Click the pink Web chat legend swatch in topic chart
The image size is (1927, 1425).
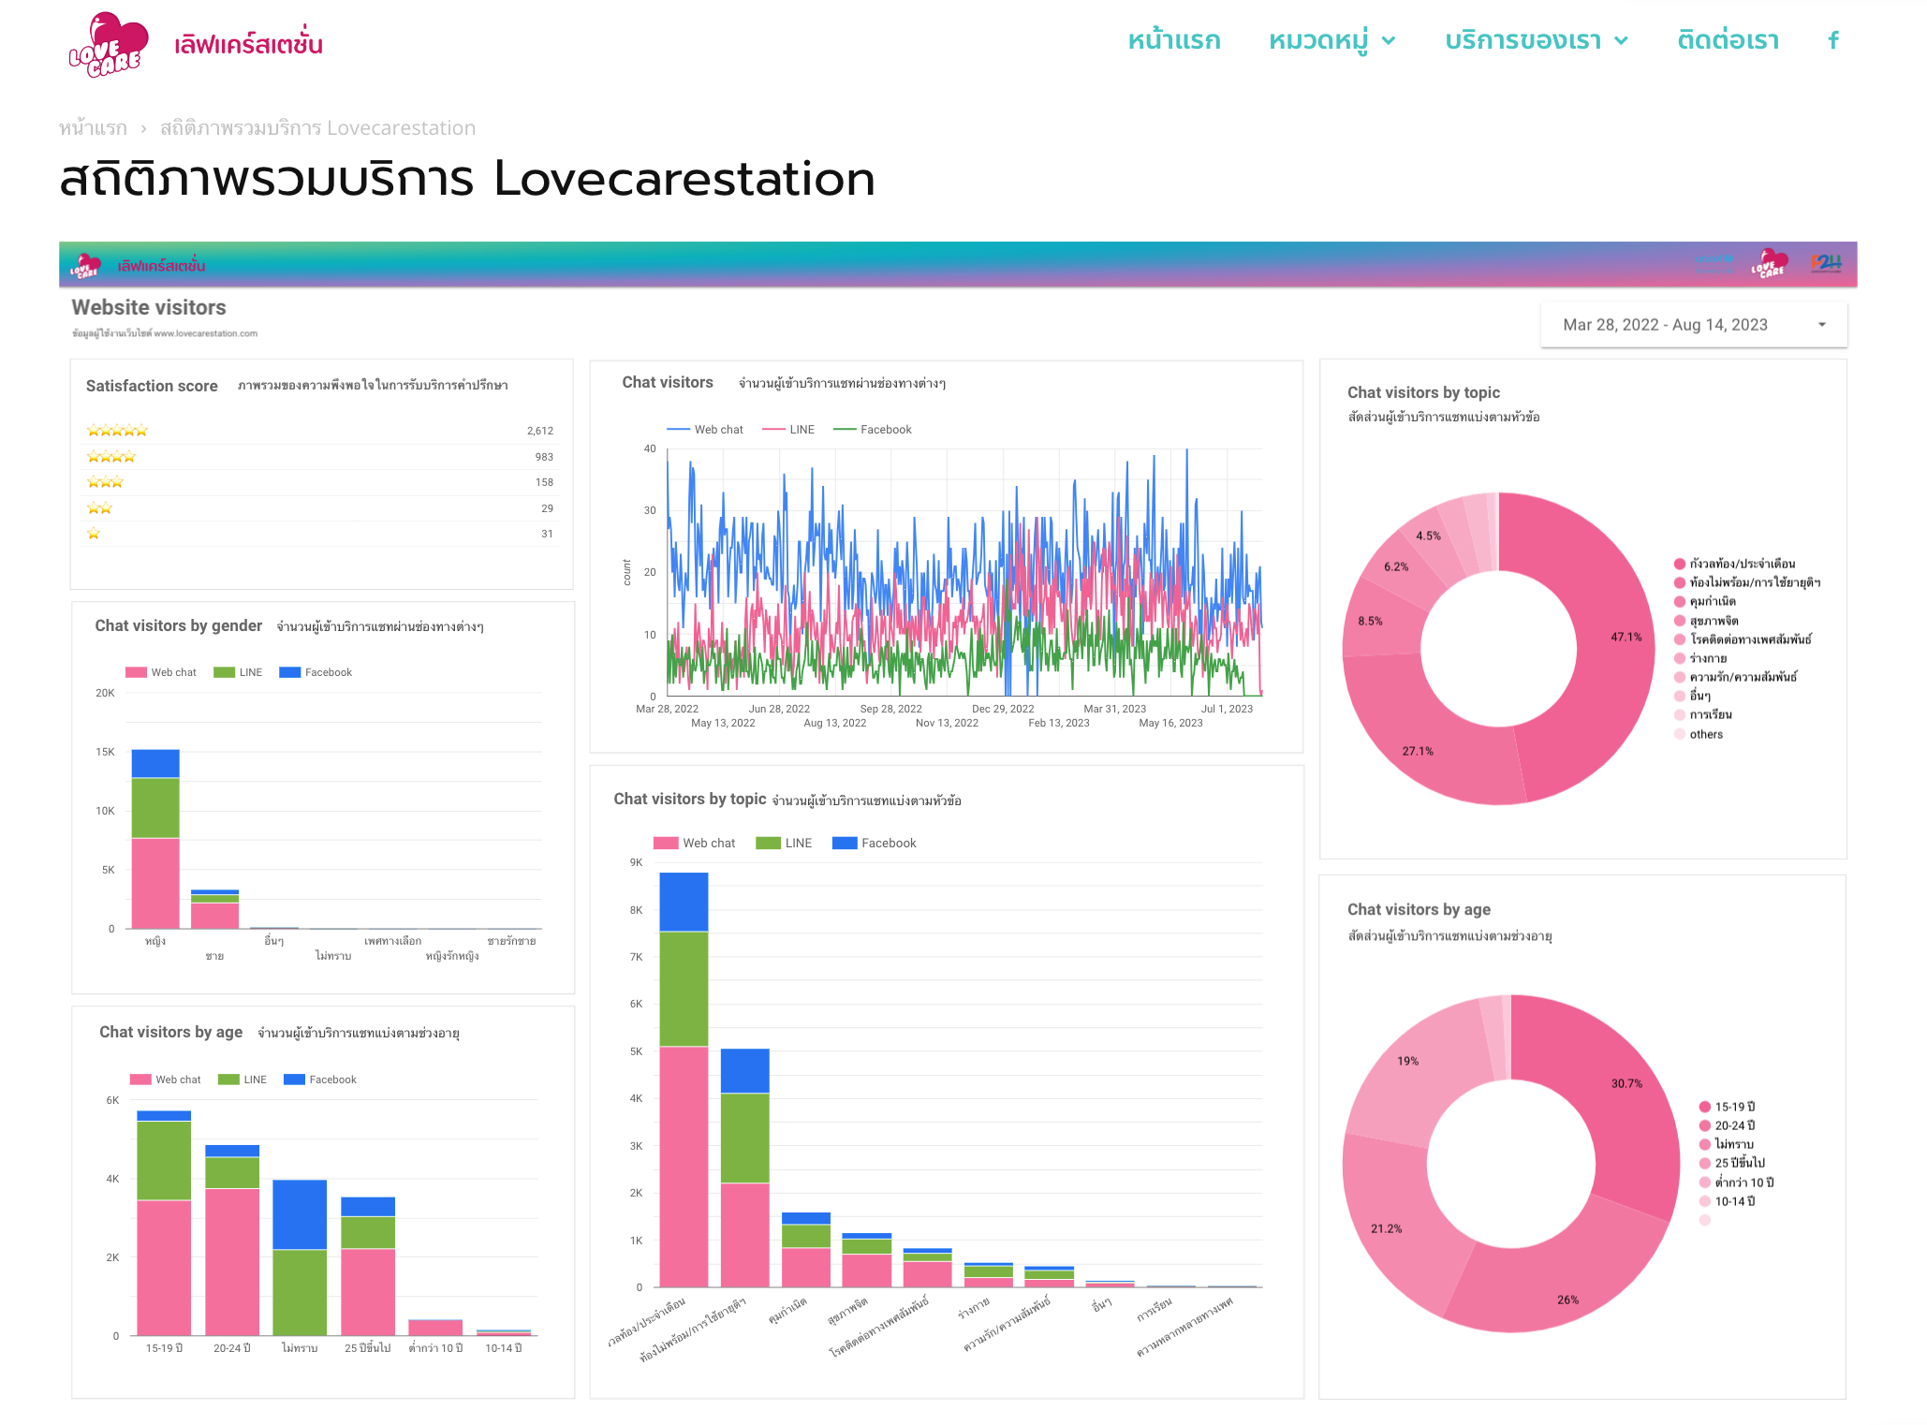[x=666, y=842]
